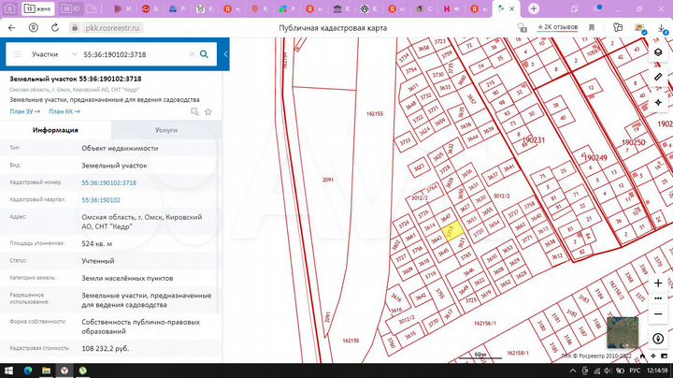This screenshot has height=378, width=673.
Task: Select the Информация tab
Action: point(55,130)
